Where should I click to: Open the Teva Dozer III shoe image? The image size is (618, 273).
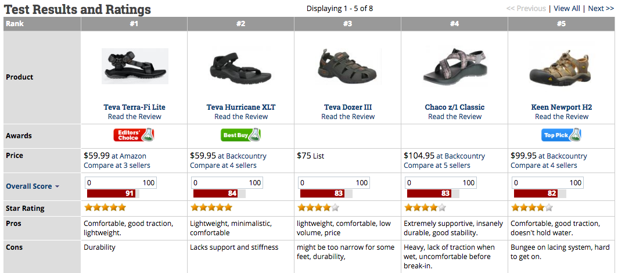(347, 66)
